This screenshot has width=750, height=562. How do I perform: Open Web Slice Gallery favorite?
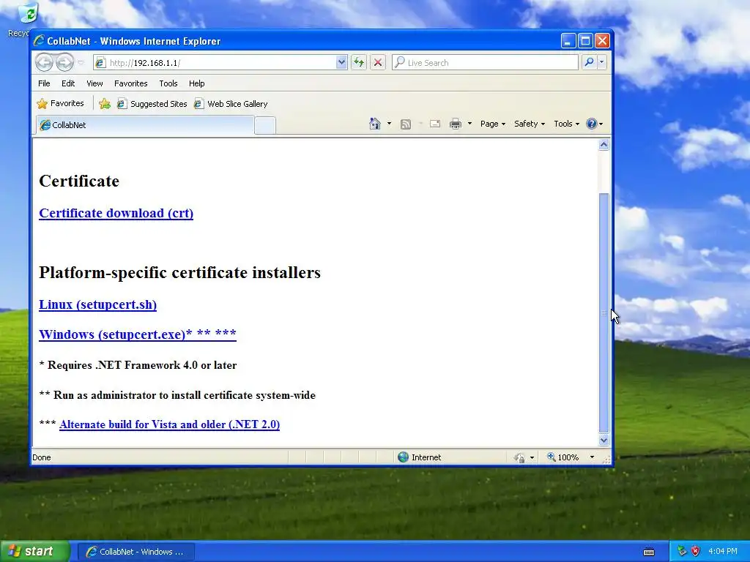231,104
